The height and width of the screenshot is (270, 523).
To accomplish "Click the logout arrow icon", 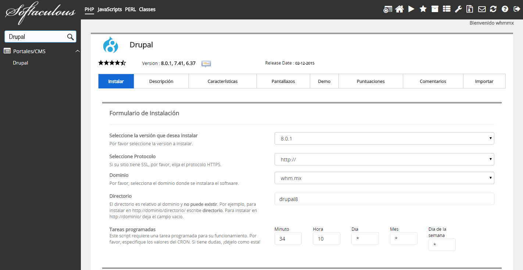I will [x=516, y=9].
